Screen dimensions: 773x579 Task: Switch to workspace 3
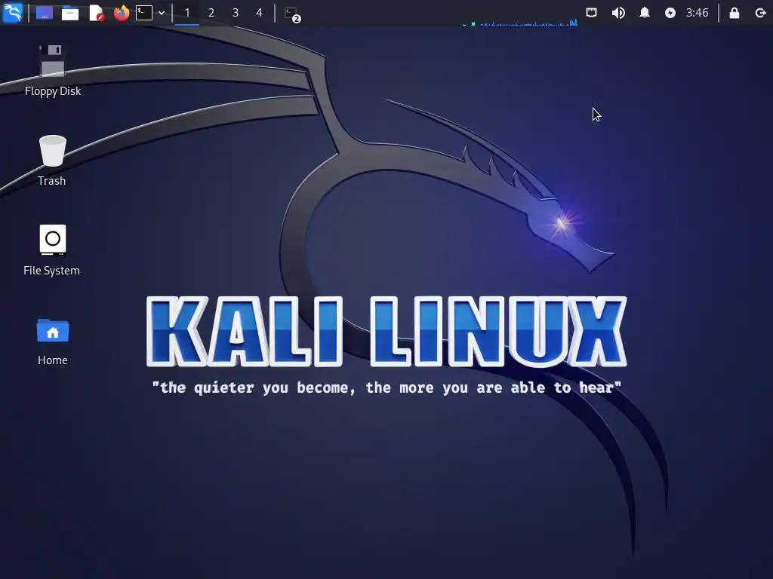[x=236, y=13]
